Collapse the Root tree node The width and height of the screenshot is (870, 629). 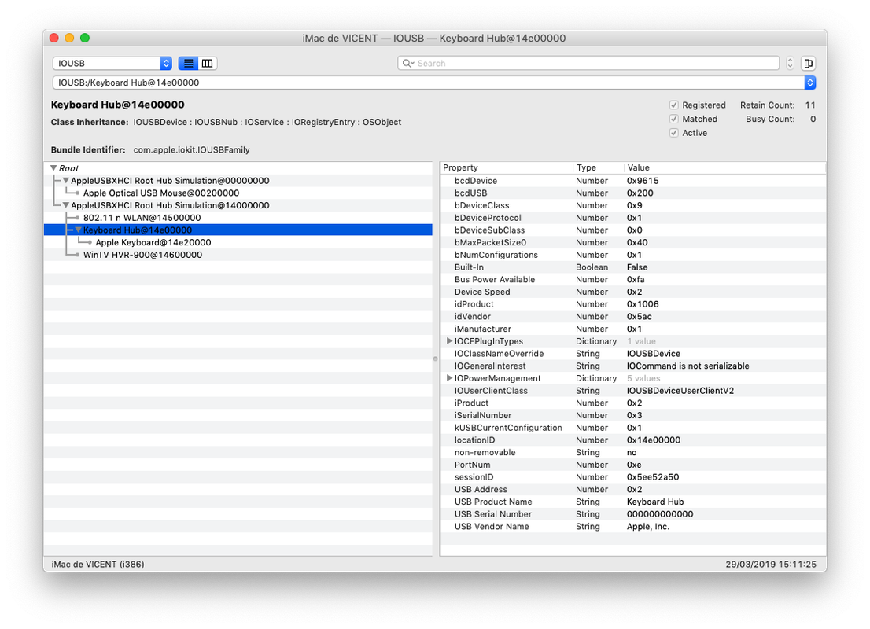tap(53, 168)
